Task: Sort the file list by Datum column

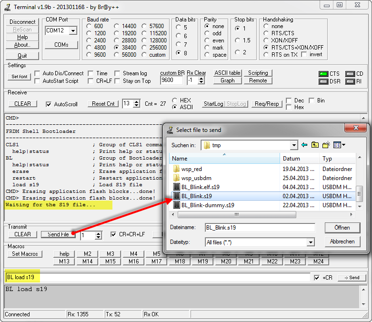Action: click(x=300, y=159)
